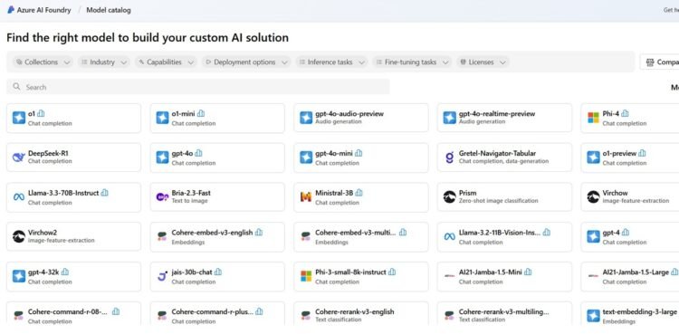The height and width of the screenshot is (334, 679).
Task: Open the Virchow model card
Action: pos(630,197)
